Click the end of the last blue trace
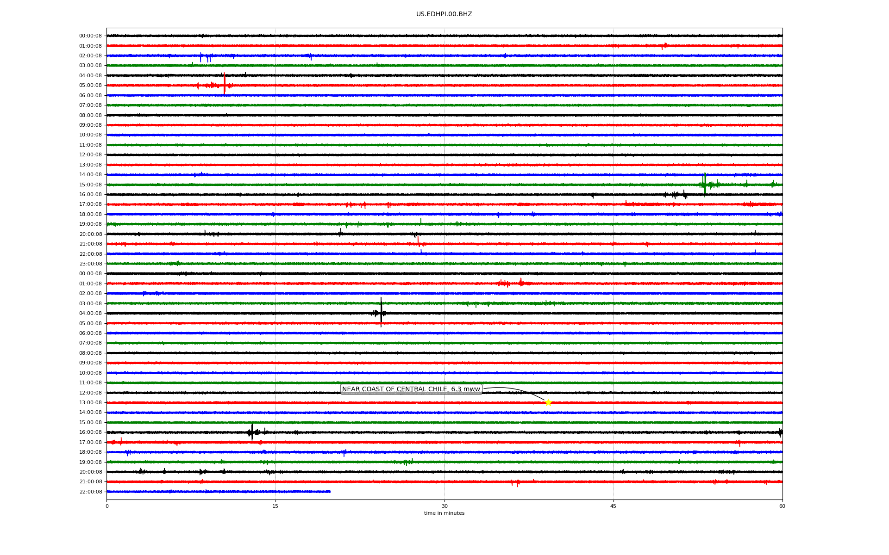 click(330, 492)
